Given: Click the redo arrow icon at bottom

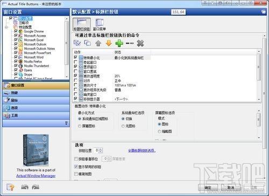Looking at the screenshot, I should pos(36,187).
